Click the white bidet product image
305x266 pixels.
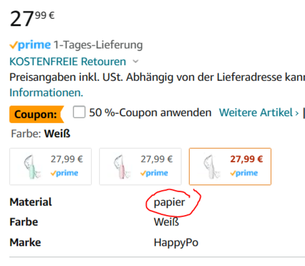click(x=211, y=167)
